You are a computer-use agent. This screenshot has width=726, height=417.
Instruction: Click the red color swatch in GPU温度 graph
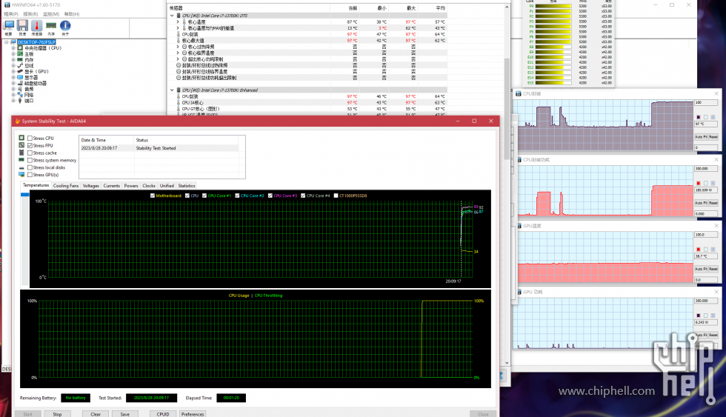point(698,250)
